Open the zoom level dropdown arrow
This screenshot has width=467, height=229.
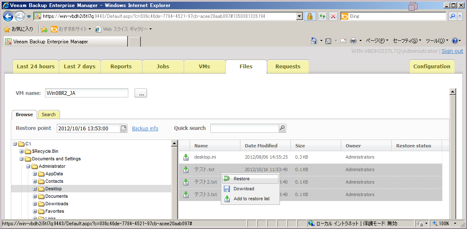click(455, 223)
